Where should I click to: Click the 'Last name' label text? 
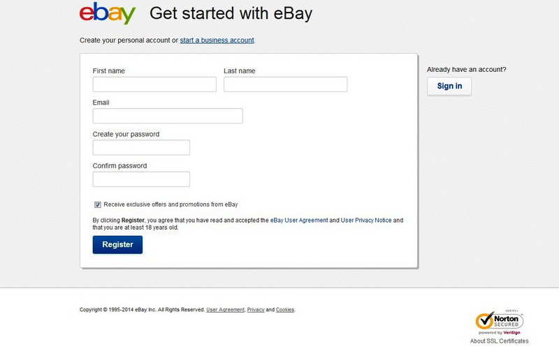click(x=239, y=71)
